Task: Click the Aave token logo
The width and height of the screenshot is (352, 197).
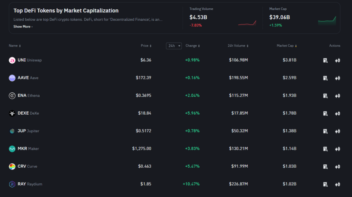Action: pos(12,78)
